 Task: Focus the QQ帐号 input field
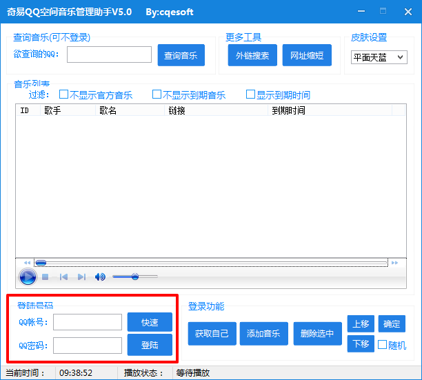[88, 322]
